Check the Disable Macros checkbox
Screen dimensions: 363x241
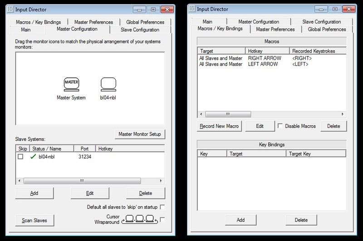point(280,126)
